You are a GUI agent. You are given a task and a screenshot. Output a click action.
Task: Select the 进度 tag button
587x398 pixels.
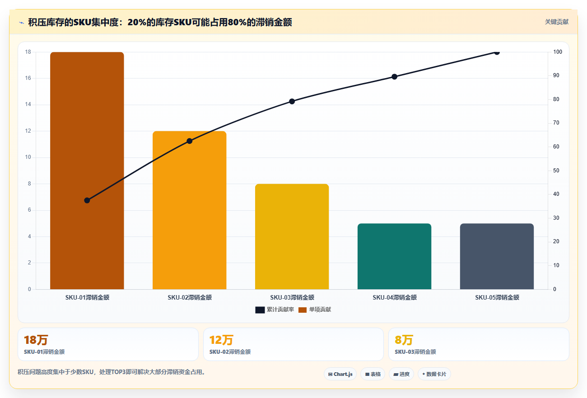401,374
